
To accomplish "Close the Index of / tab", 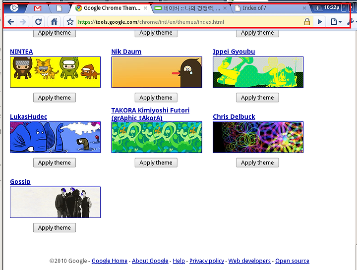I will 304,8.
